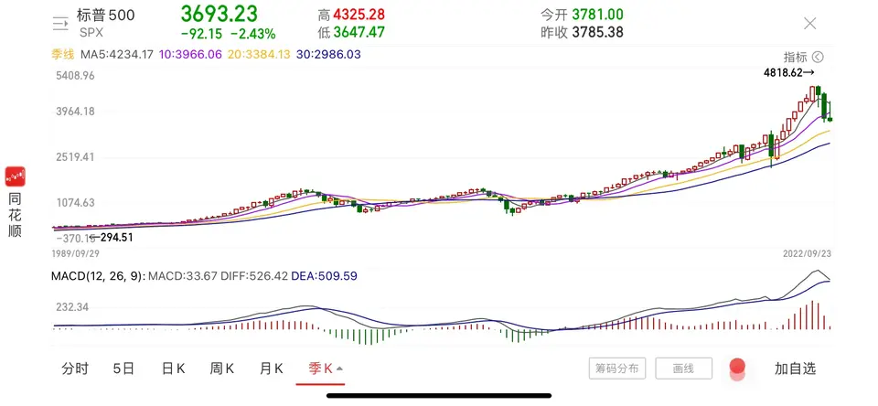Tap the red floating record button

click(737, 367)
